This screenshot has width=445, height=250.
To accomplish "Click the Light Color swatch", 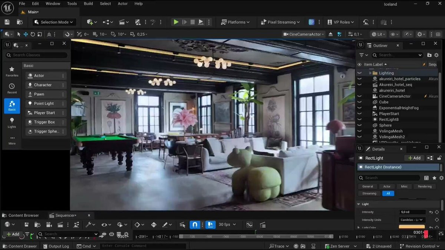I will pyautogui.click(x=412, y=227).
